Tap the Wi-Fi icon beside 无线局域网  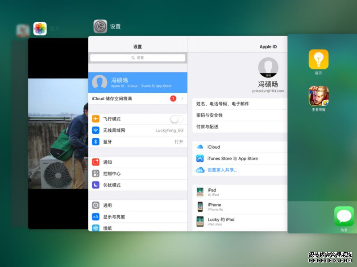click(95, 130)
